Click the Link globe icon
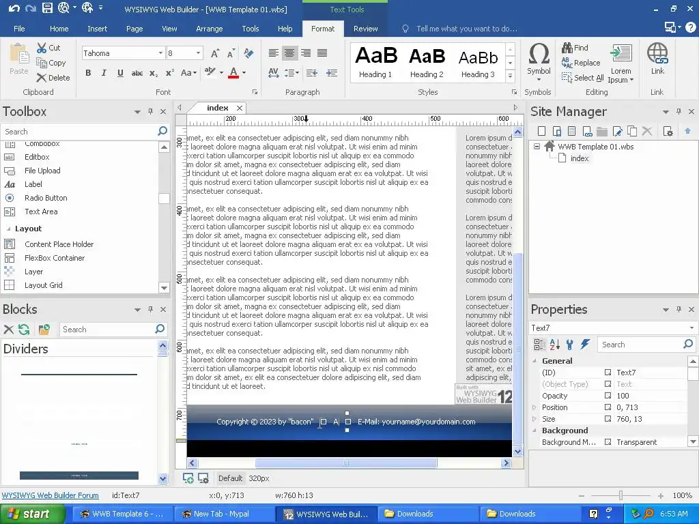 657,53
